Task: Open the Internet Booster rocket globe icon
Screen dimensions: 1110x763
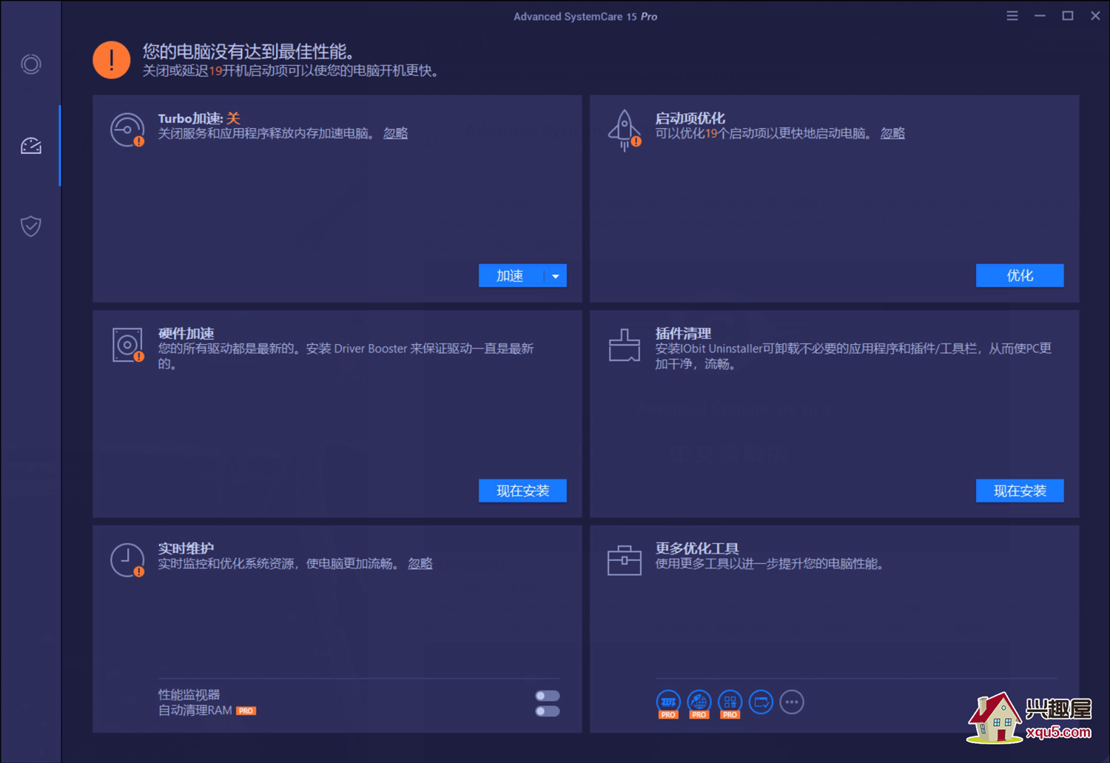Action: 699,704
